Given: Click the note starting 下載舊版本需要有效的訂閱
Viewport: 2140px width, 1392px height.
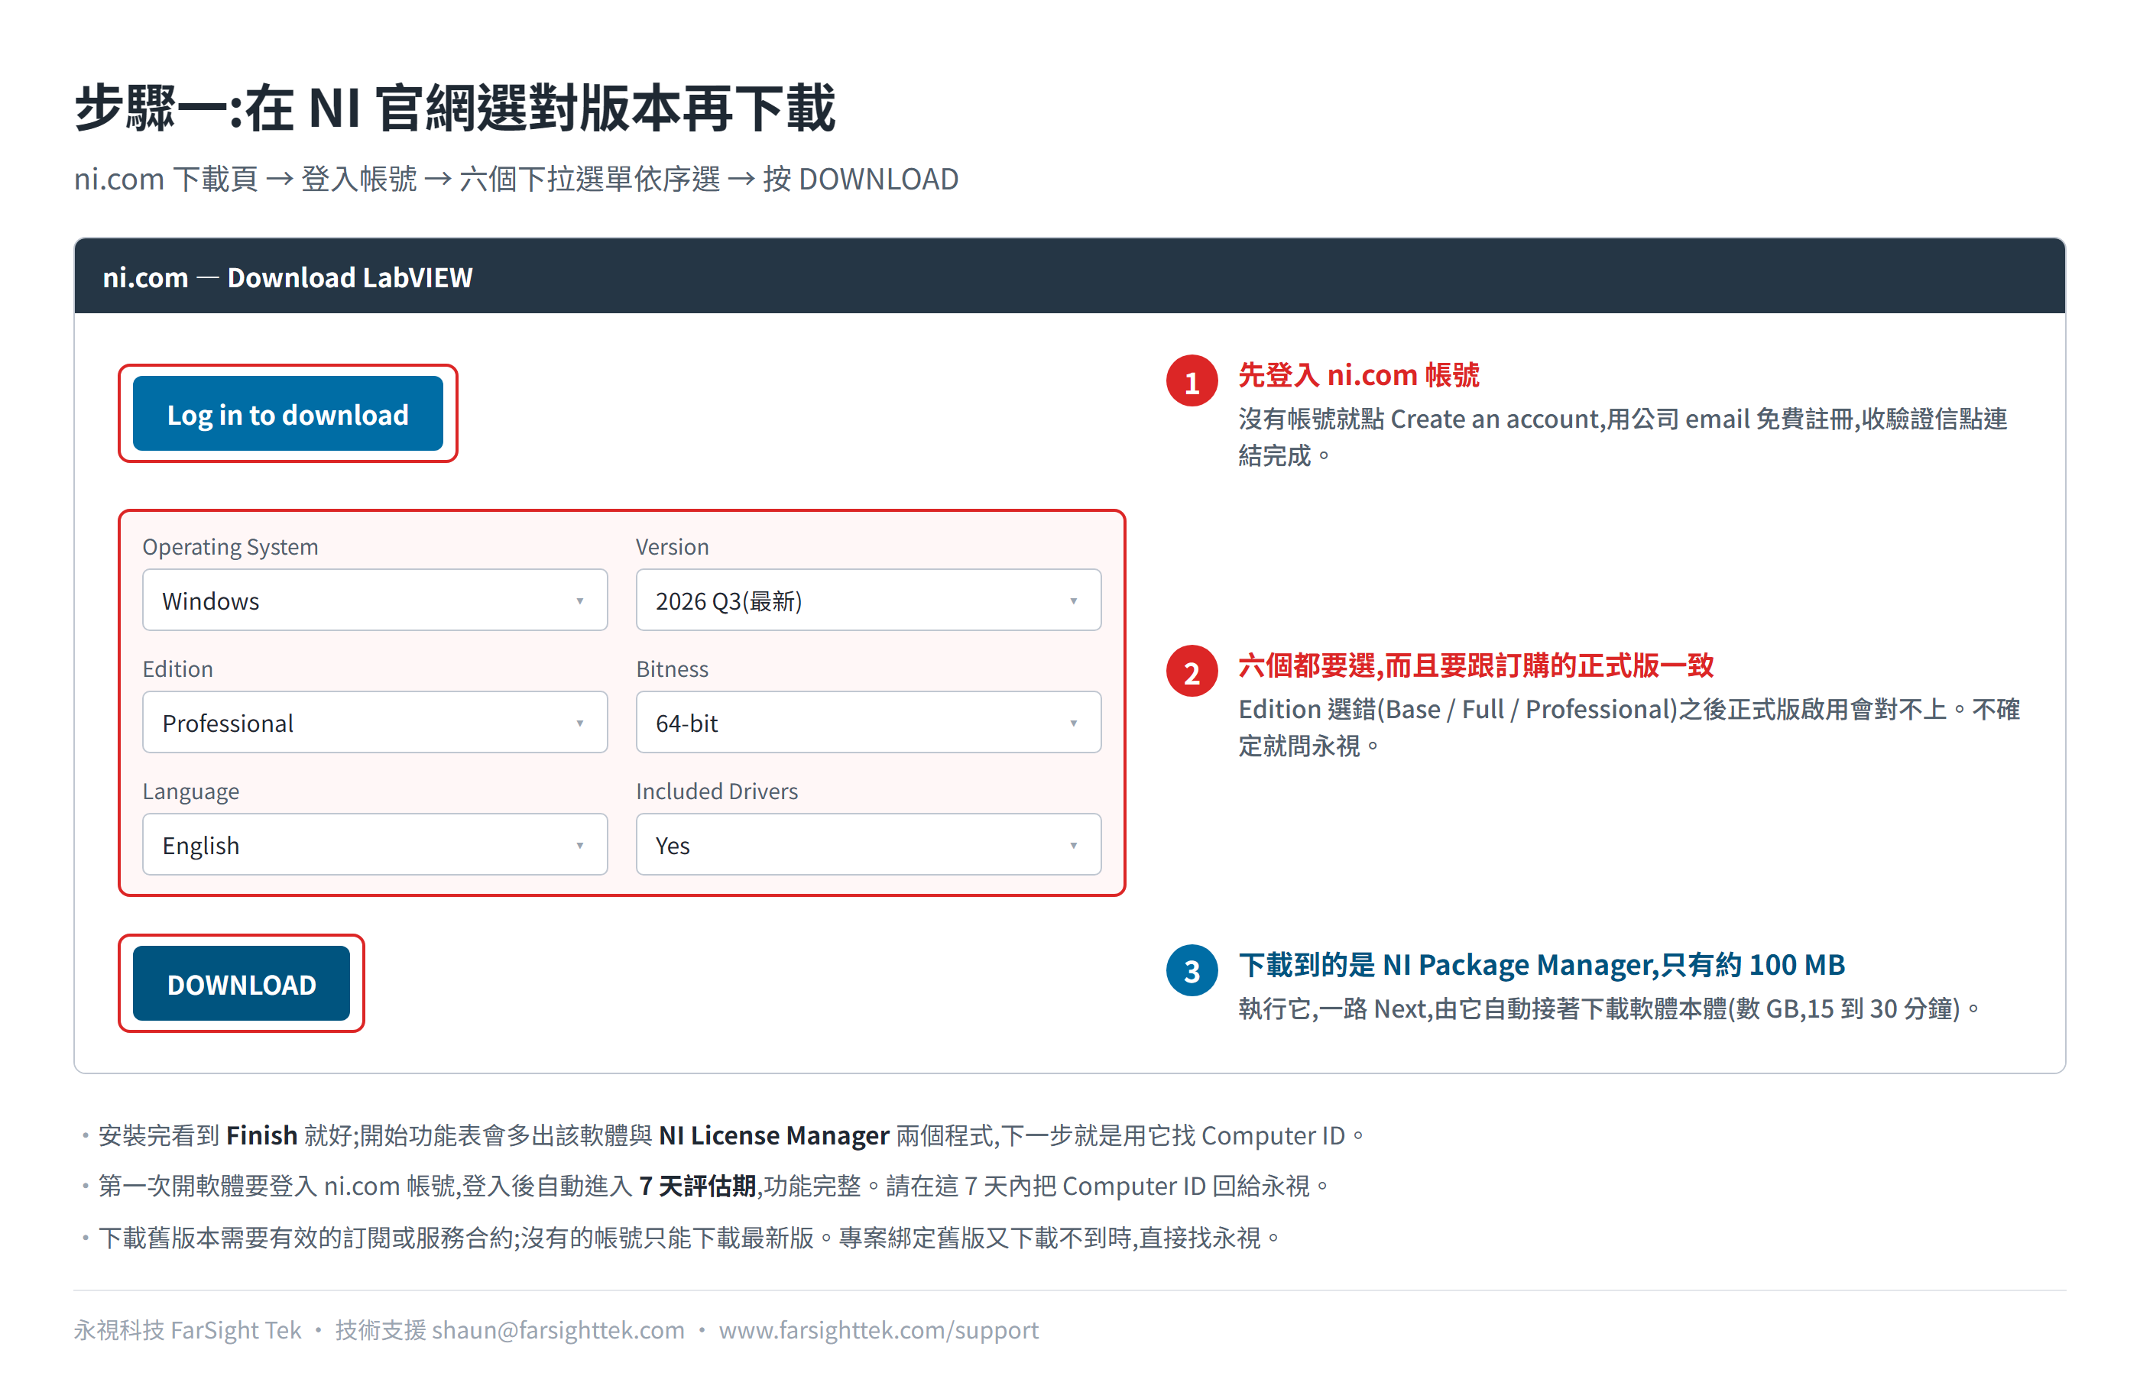Looking at the screenshot, I should 689,1238.
